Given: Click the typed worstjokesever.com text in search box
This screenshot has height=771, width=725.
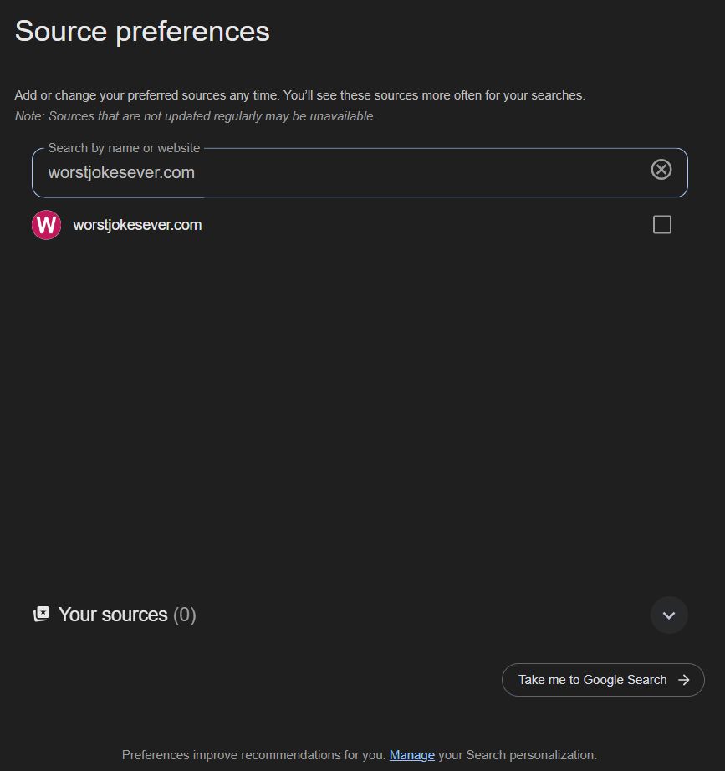Looking at the screenshot, I should point(121,173).
